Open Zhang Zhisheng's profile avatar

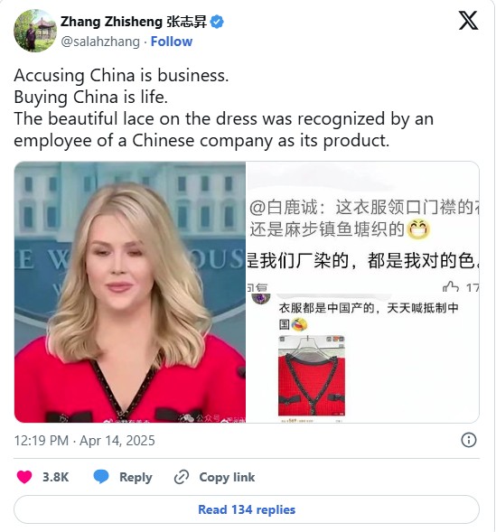click(x=35, y=31)
